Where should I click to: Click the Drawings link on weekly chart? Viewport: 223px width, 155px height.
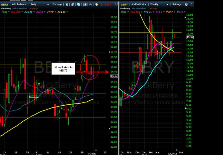153,8
